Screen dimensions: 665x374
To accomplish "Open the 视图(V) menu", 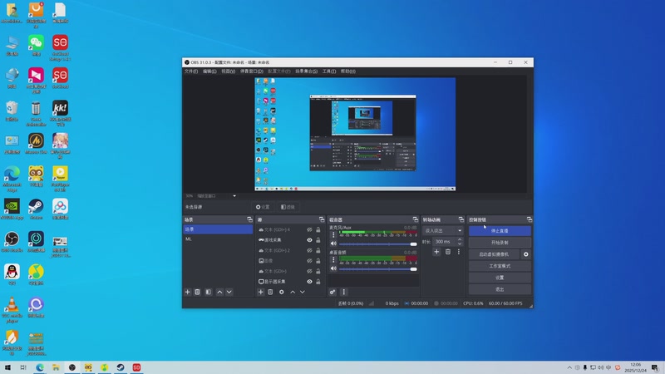I will [228, 71].
